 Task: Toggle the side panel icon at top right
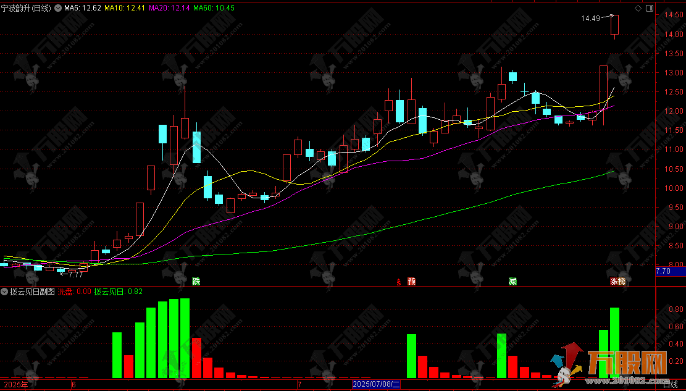coord(649,8)
